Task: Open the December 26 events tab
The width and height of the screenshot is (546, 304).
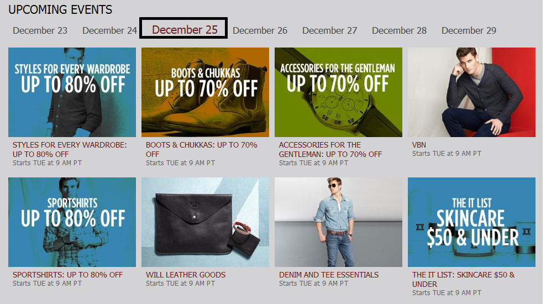Action: 260,30
